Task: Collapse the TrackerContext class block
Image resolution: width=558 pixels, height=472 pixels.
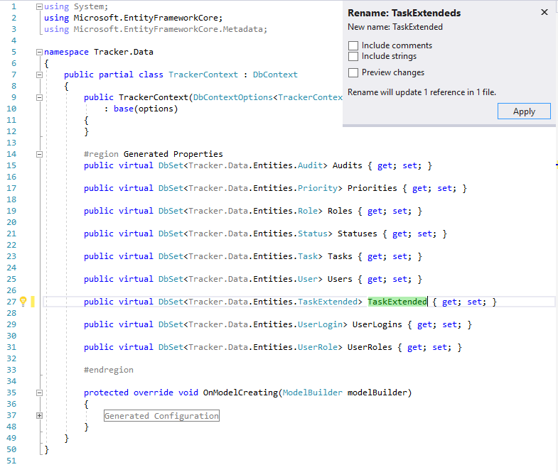Action: pos(40,75)
